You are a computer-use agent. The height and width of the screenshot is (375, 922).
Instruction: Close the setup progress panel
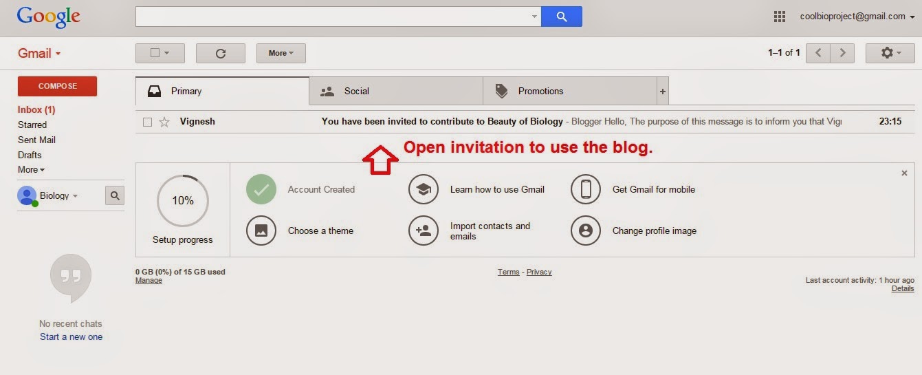(x=904, y=173)
